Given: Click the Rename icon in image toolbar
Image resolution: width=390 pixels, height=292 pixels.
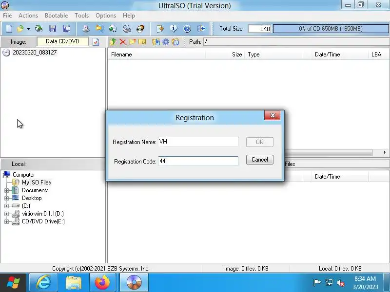Looking at the screenshot, I should 142,42.
